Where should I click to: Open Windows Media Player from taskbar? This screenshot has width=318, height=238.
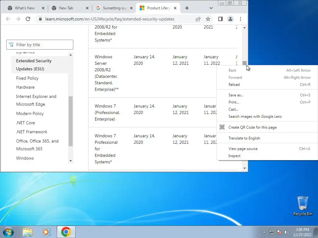(x=47, y=232)
